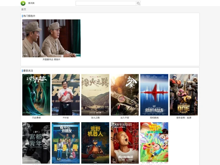Open the 看不见的朋友 movie poster
Viewport: 220px width, 165px height.
pyautogui.click(x=66, y=143)
